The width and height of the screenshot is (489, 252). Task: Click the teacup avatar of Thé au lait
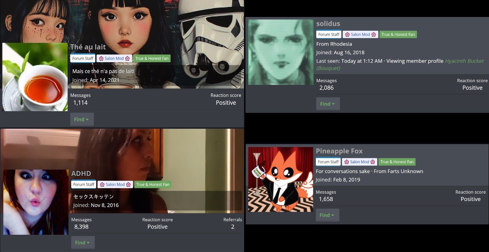coord(35,77)
